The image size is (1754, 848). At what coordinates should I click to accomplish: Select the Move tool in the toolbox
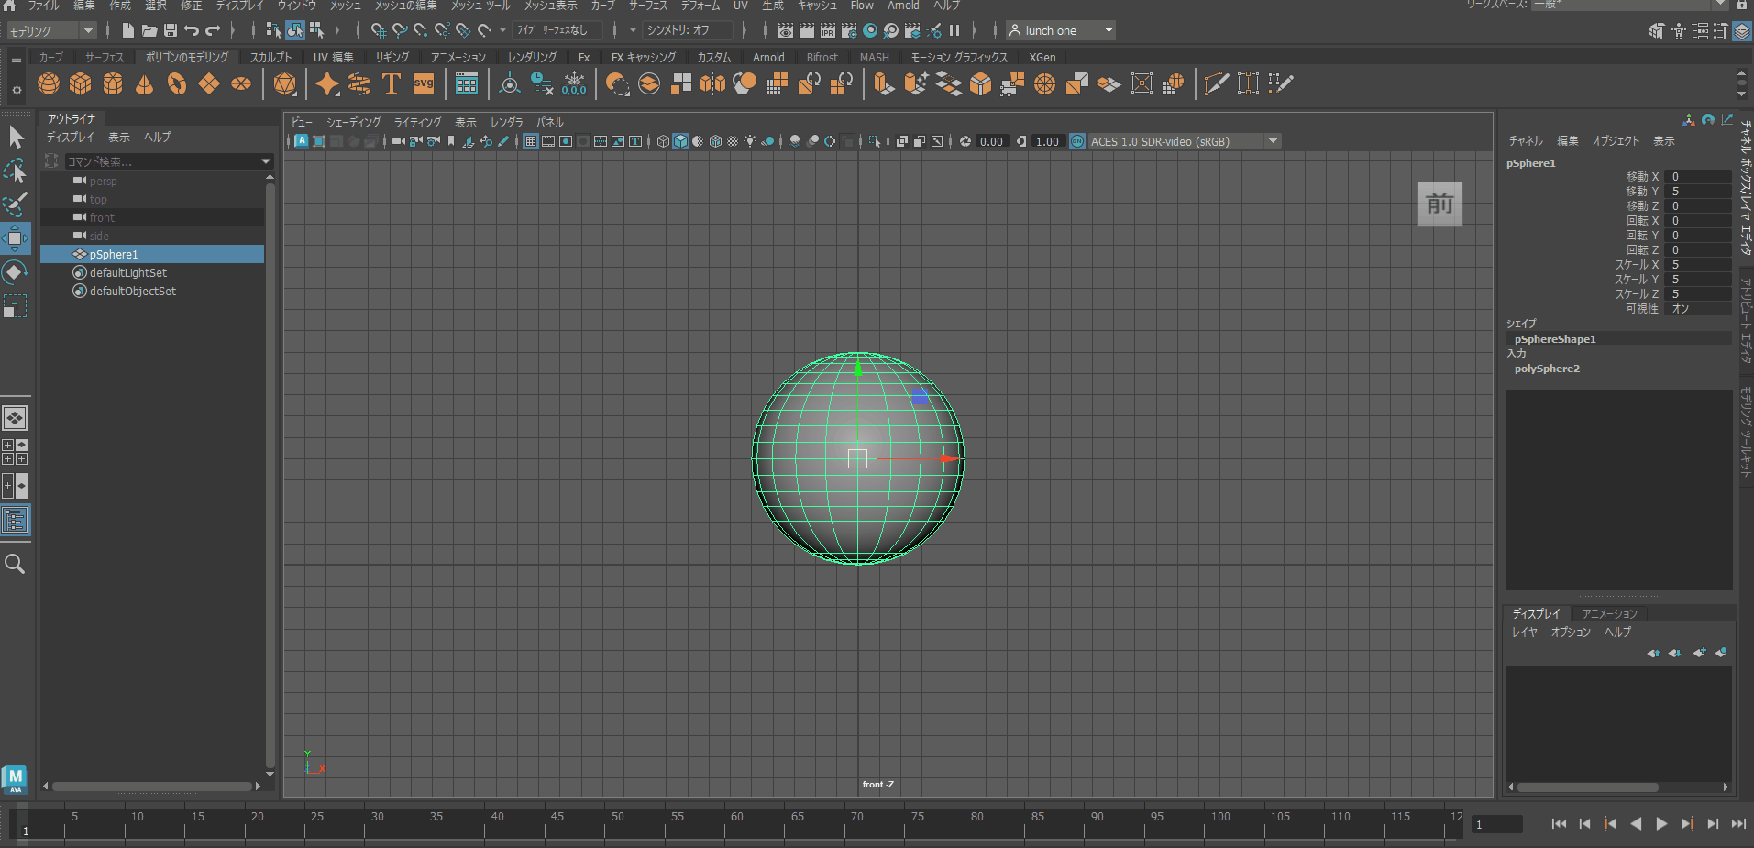[16, 238]
